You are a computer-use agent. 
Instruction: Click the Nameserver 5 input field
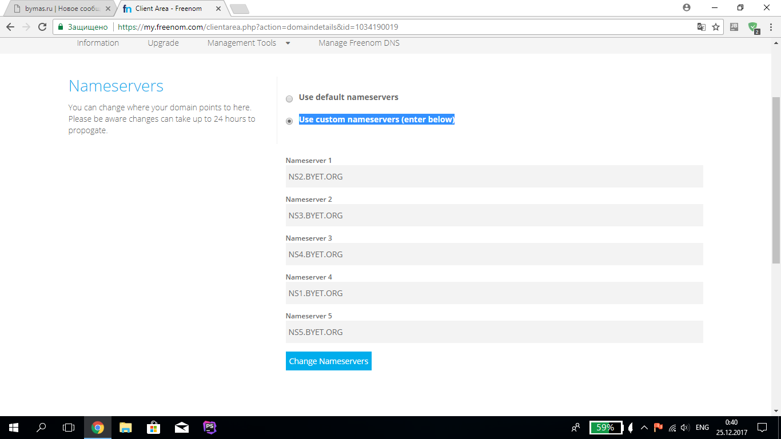click(494, 332)
